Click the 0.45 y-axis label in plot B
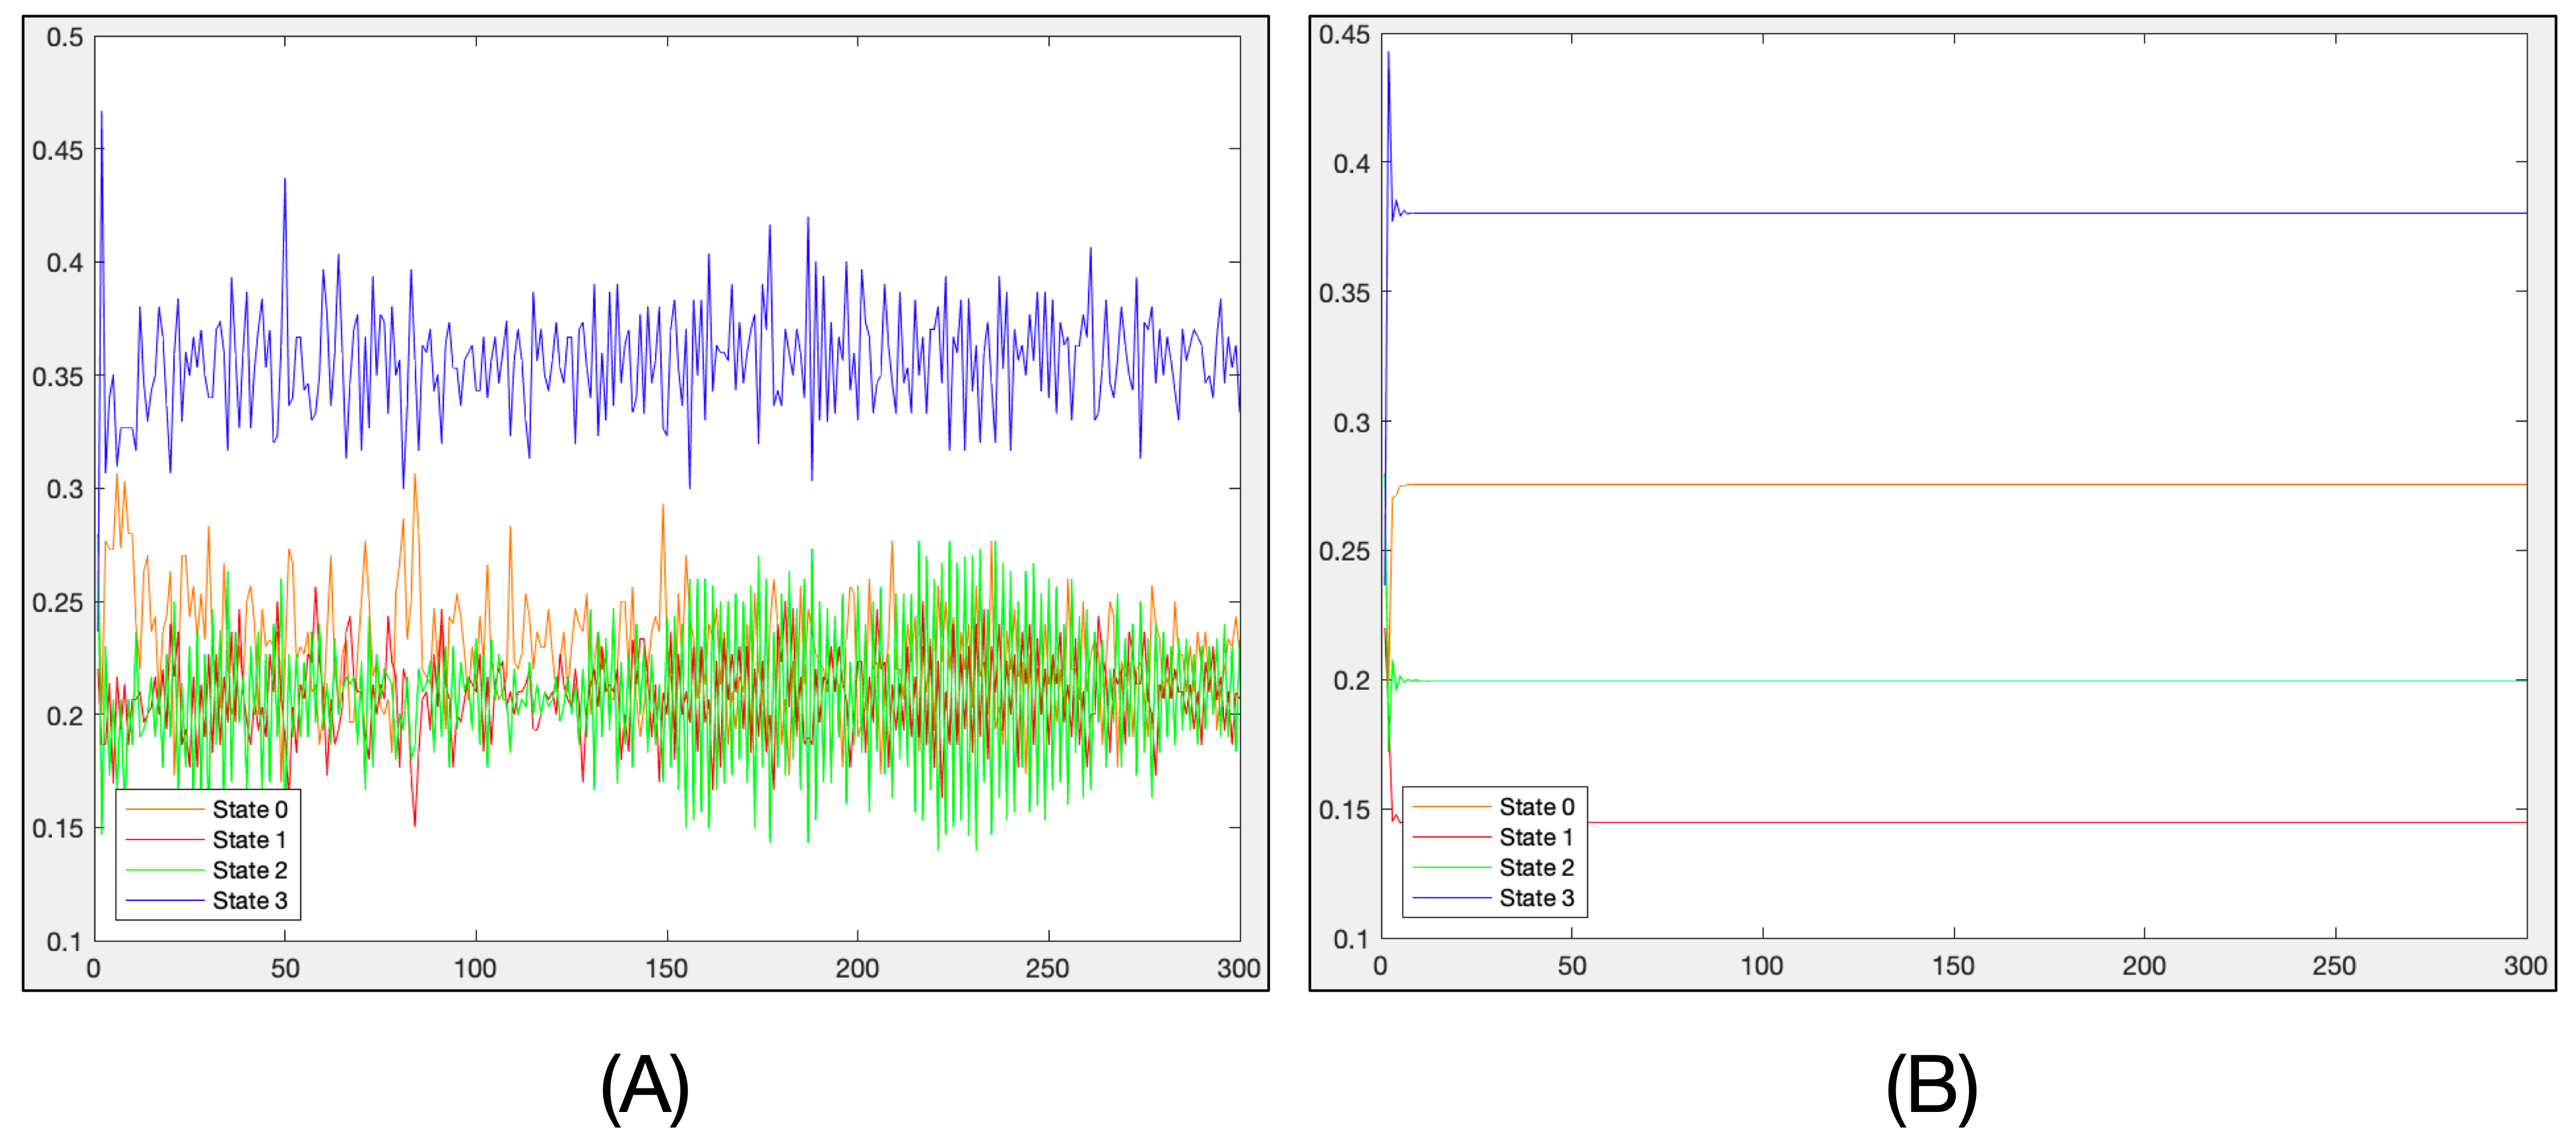Screen dimensions: 2576x1143 pyautogui.click(x=1344, y=34)
